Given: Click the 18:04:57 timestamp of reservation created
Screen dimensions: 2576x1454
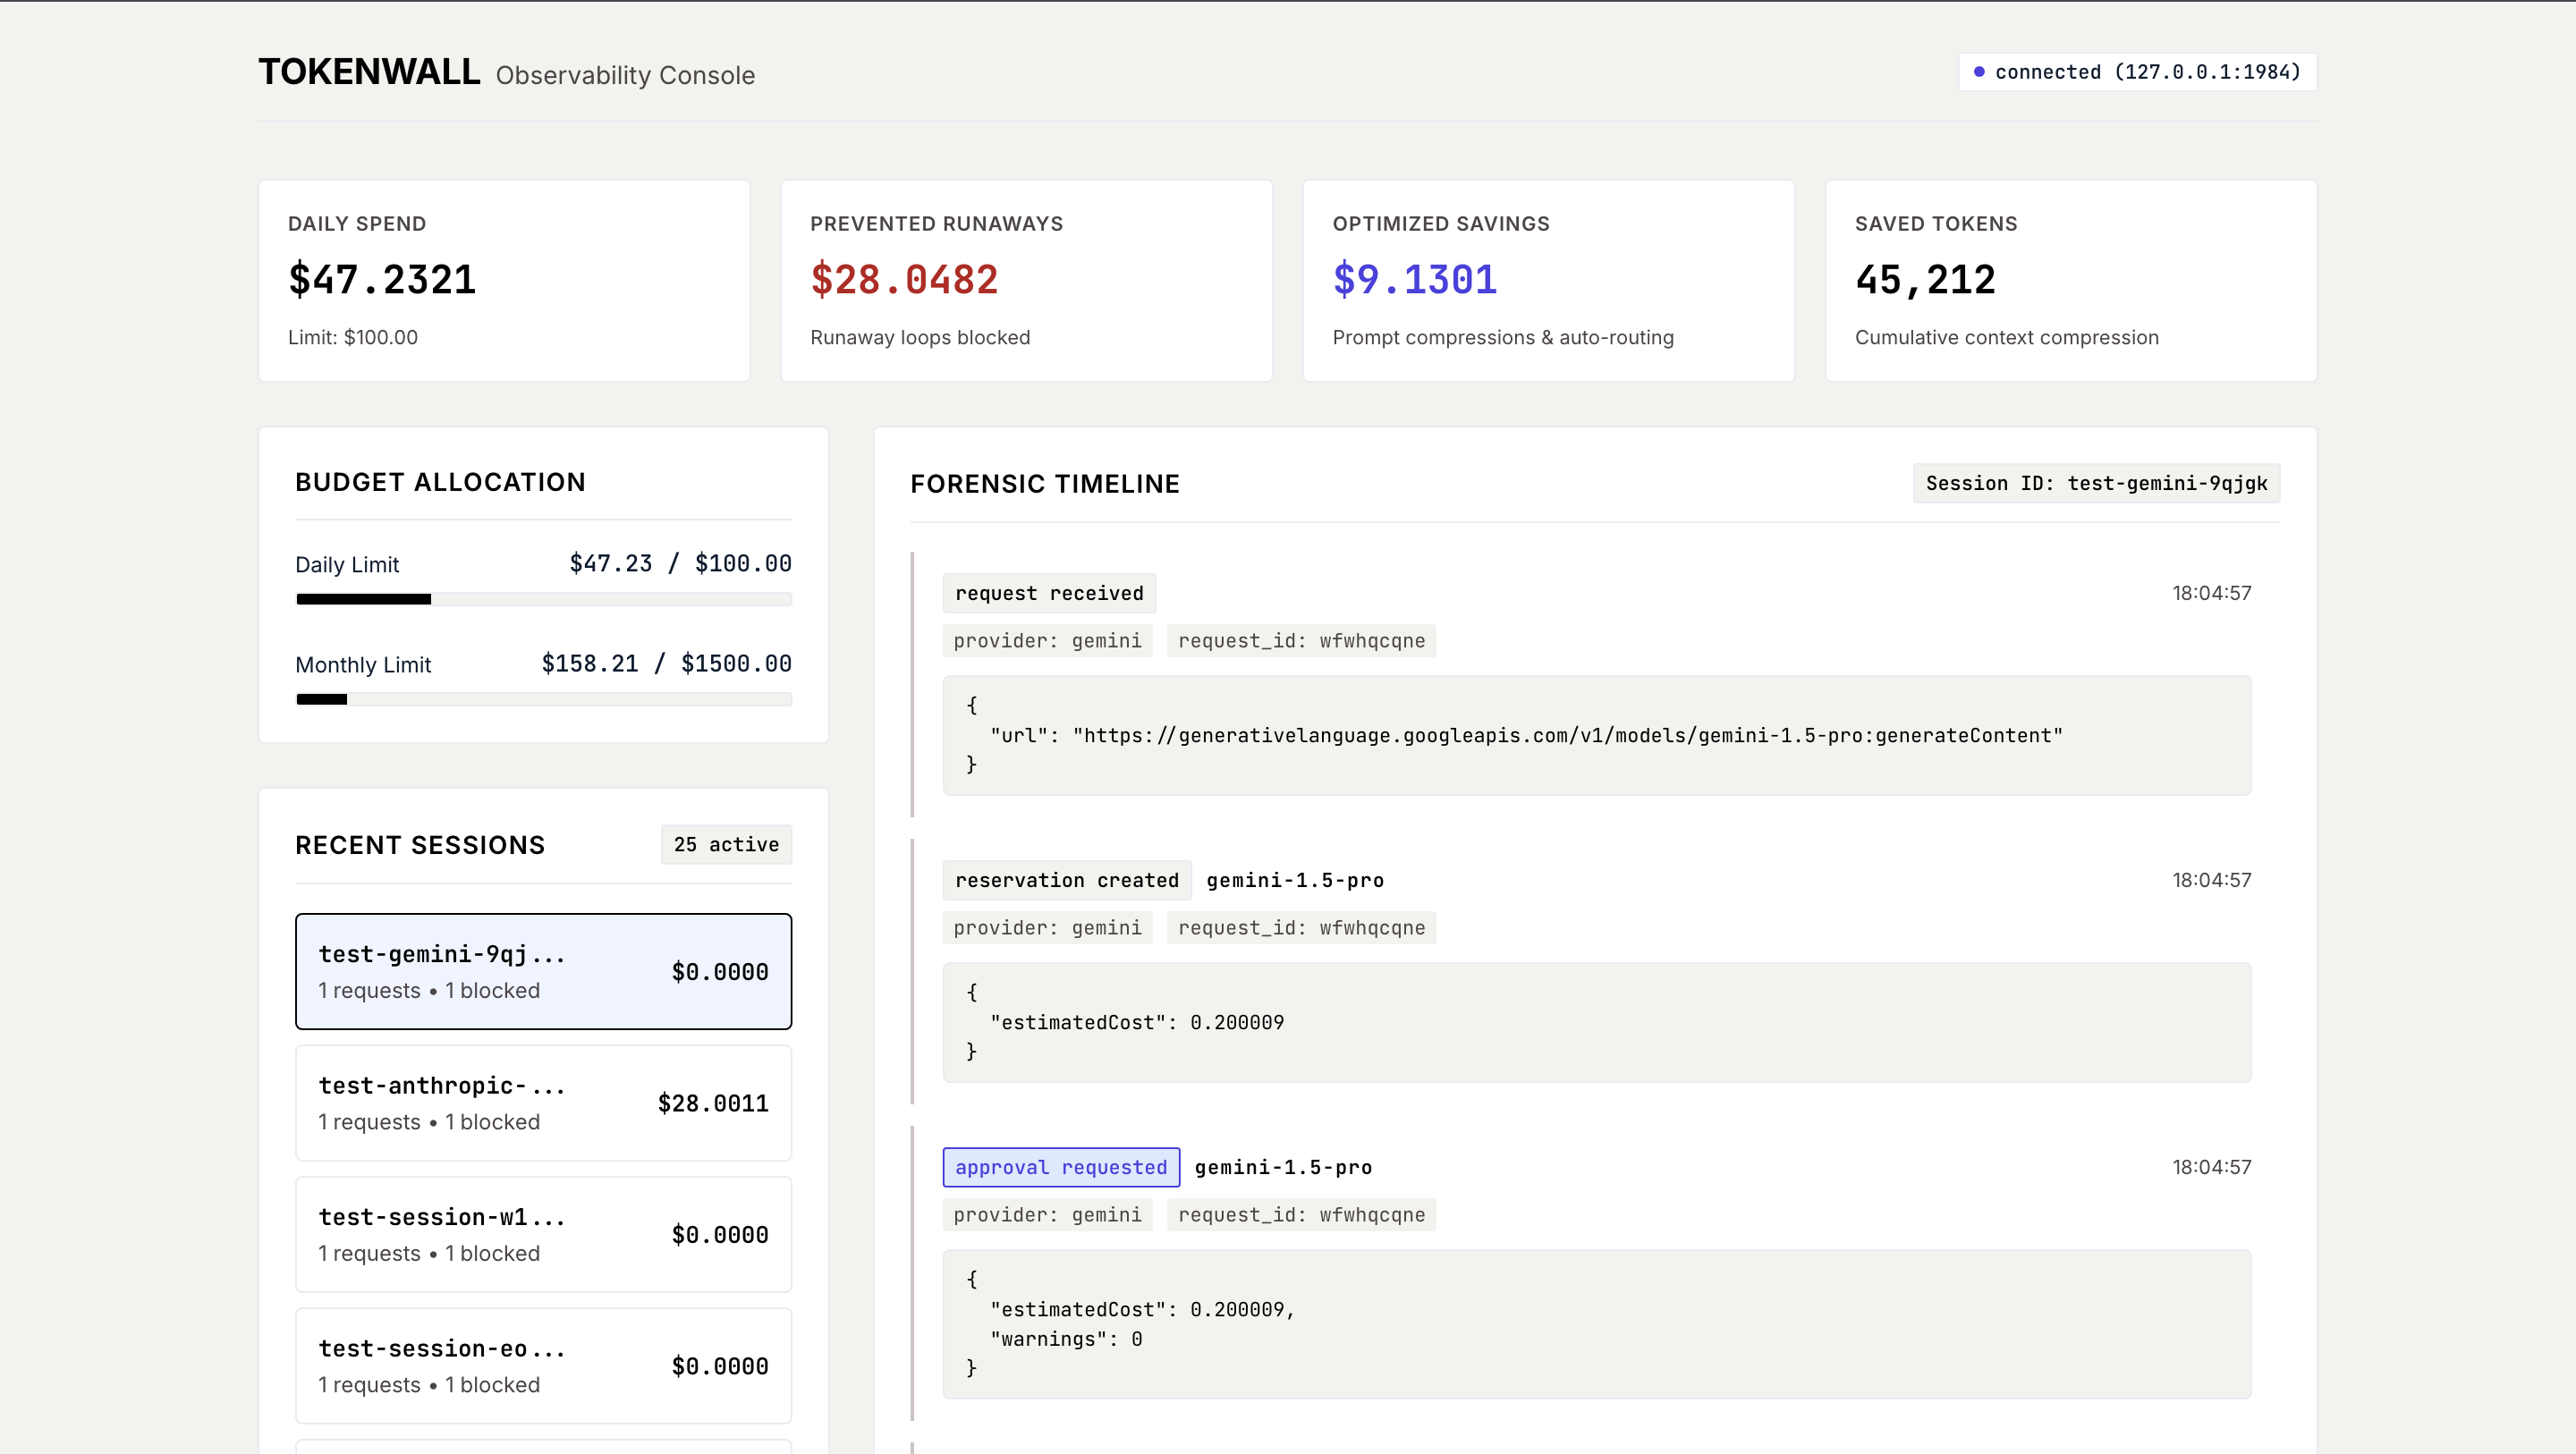Looking at the screenshot, I should 2211,880.
